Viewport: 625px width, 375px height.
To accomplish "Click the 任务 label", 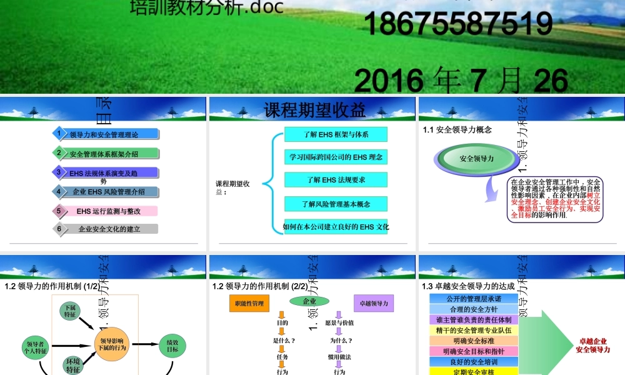I will coord(282,357).
